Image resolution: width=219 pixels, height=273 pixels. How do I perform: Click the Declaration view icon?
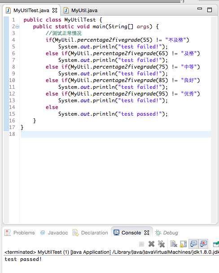75,233
